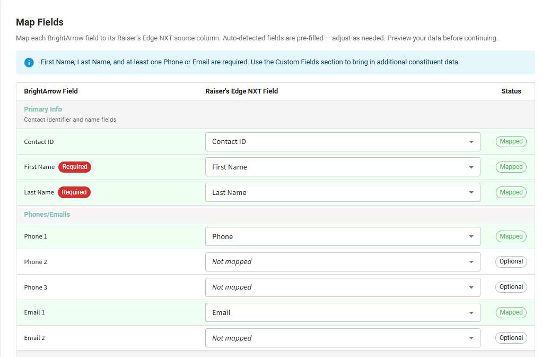Click the Mapped status for Email 1
542x357 pixels.
click(511, 312)
